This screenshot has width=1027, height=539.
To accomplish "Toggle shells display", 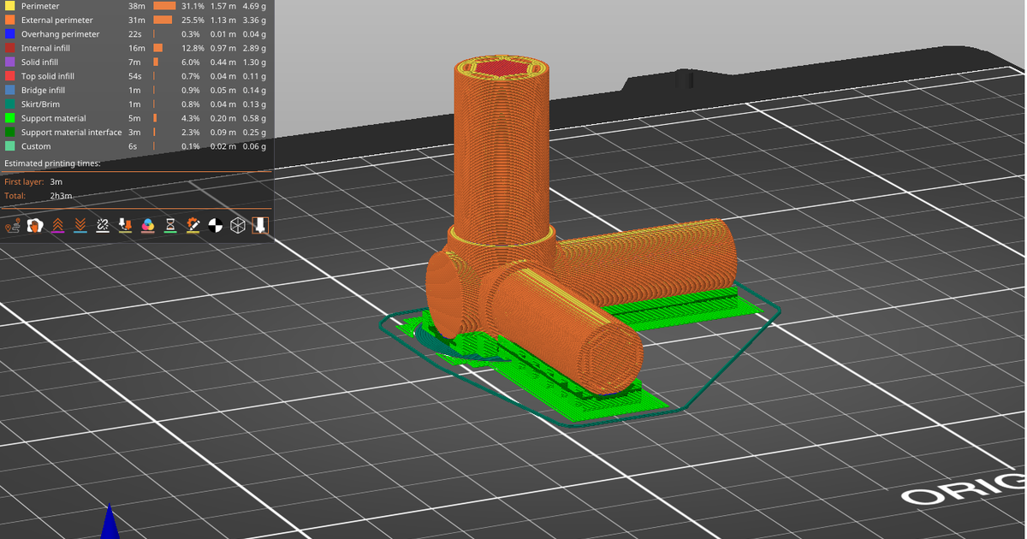I will pos(237,226).
